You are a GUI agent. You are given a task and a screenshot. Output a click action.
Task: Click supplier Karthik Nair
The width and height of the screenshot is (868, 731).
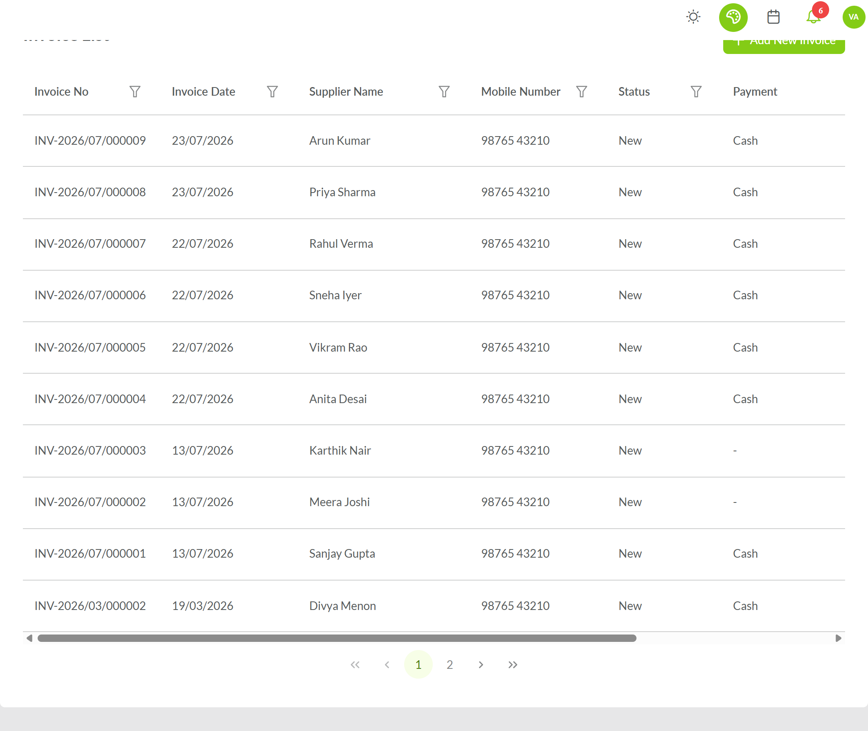(x=340, y=451)
